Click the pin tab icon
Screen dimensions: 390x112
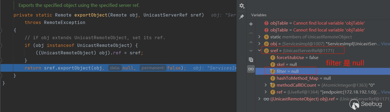pyautogui.click(x=242, y=17)
